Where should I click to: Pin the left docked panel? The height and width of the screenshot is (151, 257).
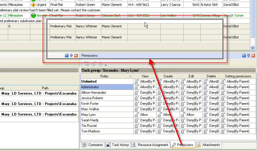pyautogui.click(x=71, y=56)
